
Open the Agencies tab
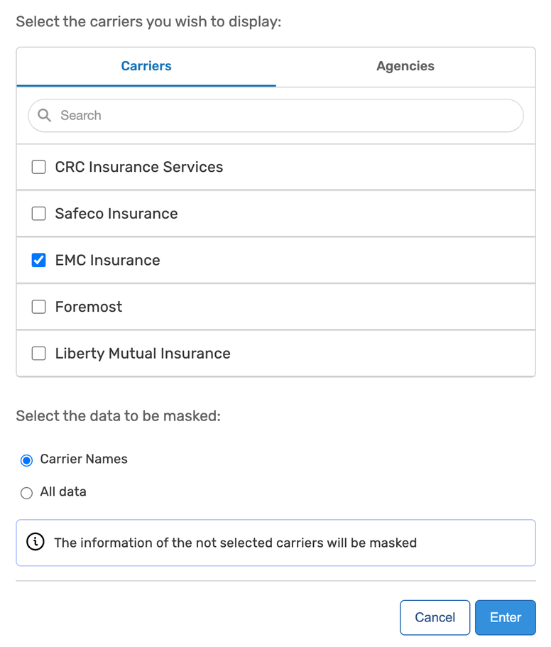(x=405, y=66)
